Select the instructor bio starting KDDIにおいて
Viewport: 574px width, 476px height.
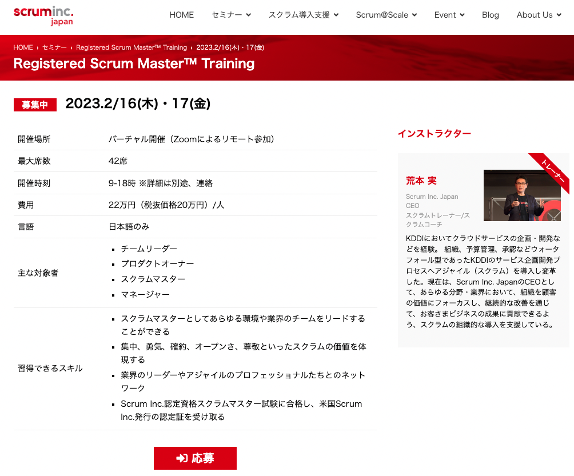483,281
